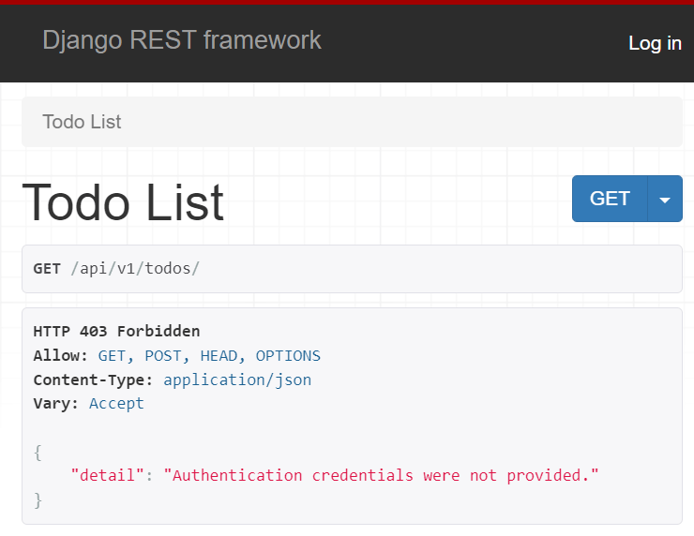Click the large Todo List page heading
The width and height of the screenshot is (694, 536).
123,202
